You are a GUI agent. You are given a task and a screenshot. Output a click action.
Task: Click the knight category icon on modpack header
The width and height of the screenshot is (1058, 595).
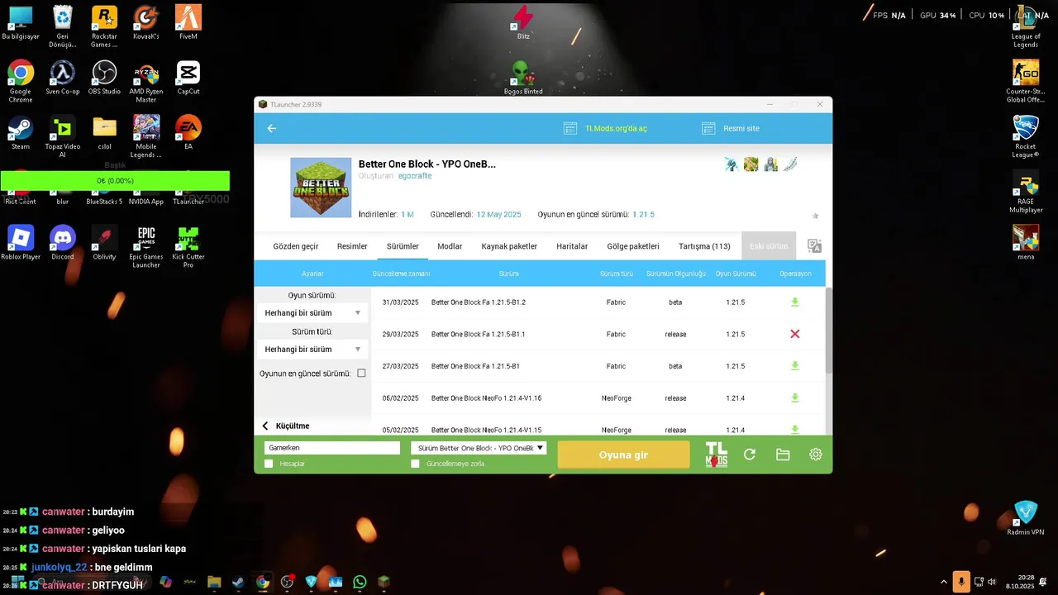point(770,164)
